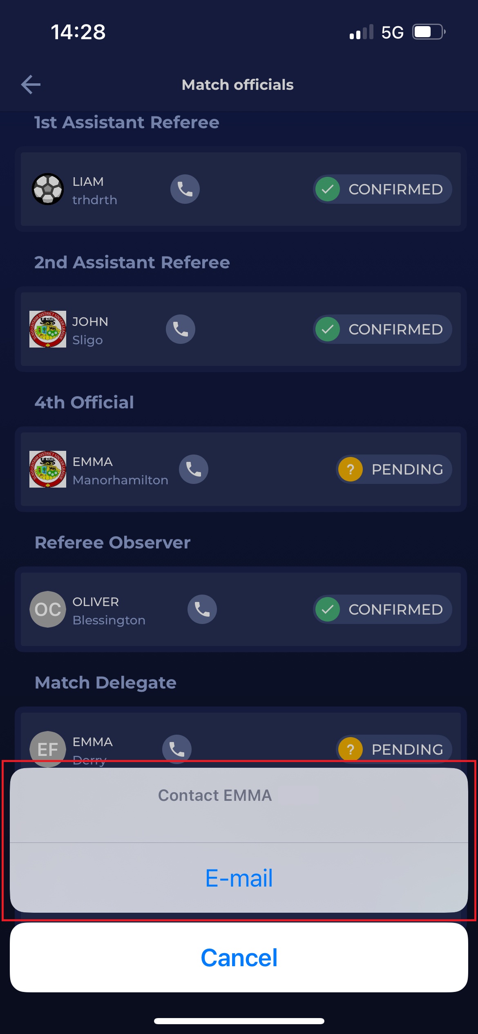The image size is (478, 1034).
Task: Tap JOHN's Sligo league crest
Action: coord(48,329)
